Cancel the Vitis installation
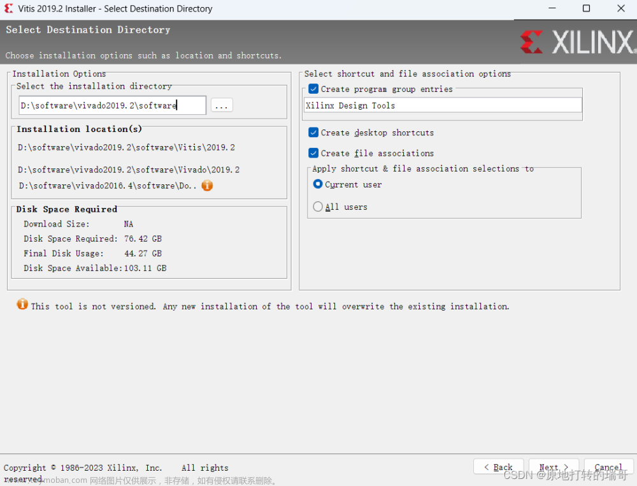The image size is (637, 486). (608, 466)
